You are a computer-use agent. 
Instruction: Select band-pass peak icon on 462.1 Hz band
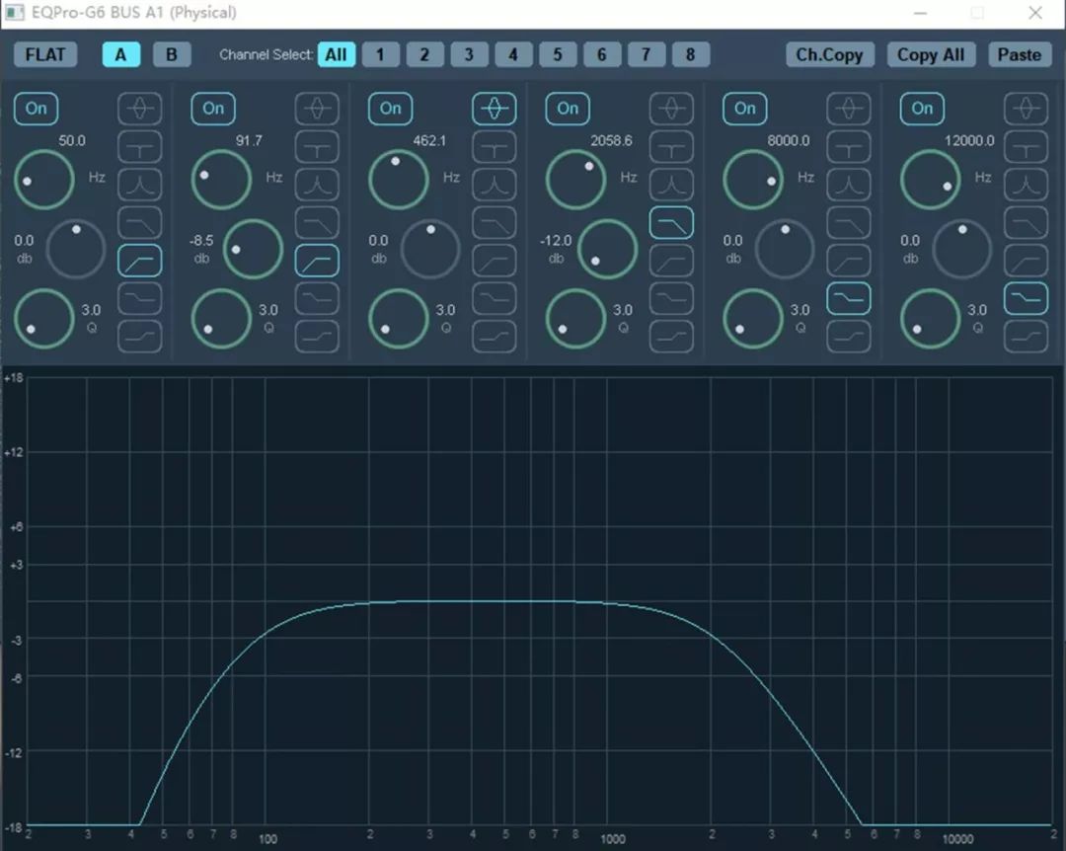494,184
